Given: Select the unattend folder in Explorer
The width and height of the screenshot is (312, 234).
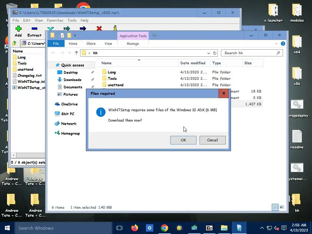Looking at the screenshot, I should (115, 85).
